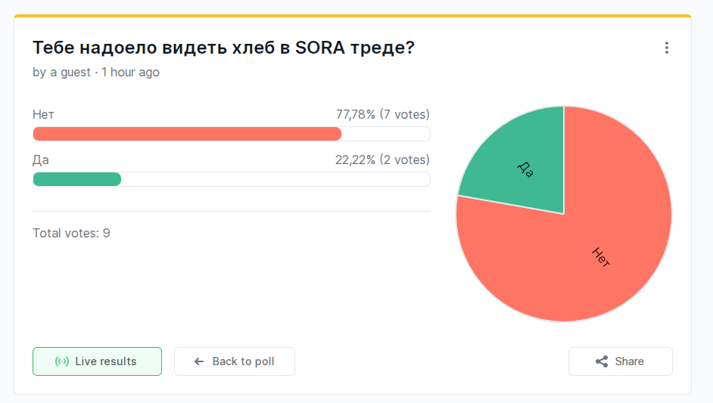Click the back arrow icon

(x=199, y=361)
